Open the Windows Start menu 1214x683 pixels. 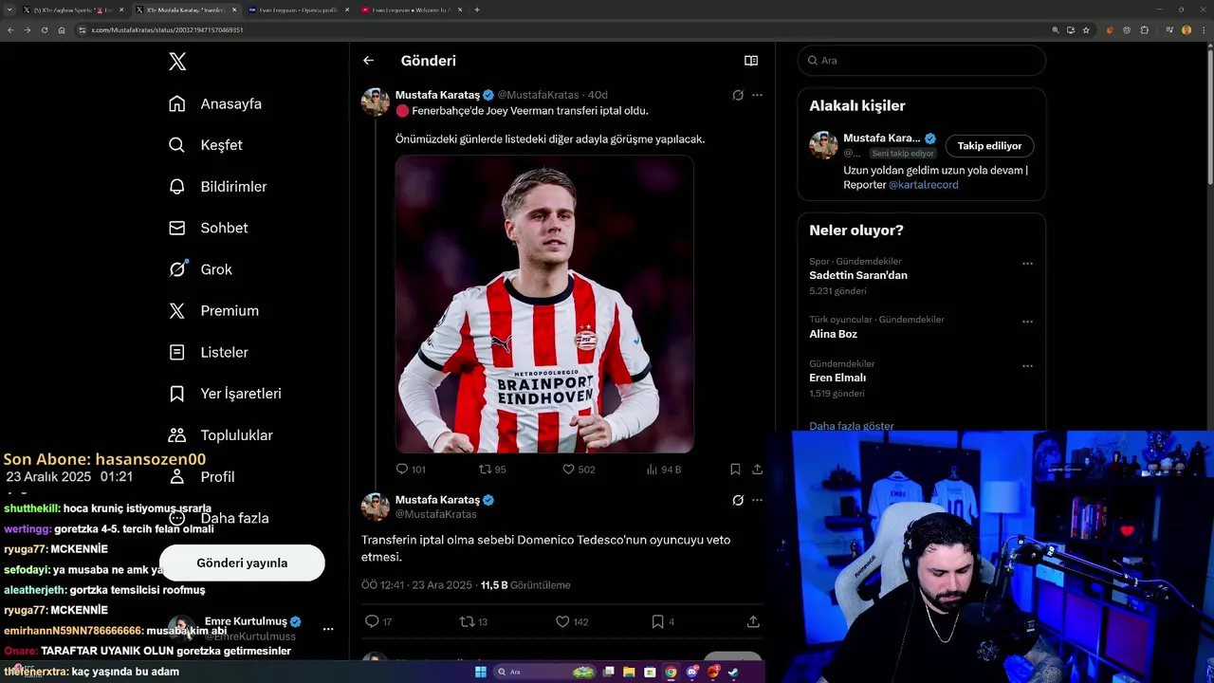[x=481, y=672]
